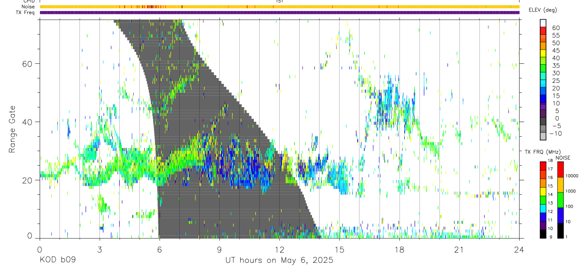584x270 pixels.
Task: Click the 6 tick label on UT hours axis
Action: coord(159,249)
